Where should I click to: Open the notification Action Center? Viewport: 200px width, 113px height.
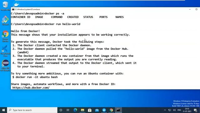coord(195,110)
